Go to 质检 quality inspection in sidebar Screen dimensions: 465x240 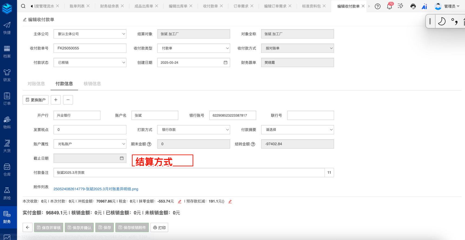click(7, 193)
